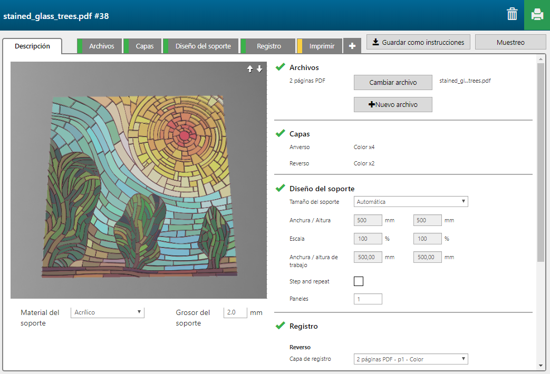Expand the Material del soporte dropdown
Screen dimensions: 550x374
click(x=108, y=312)
